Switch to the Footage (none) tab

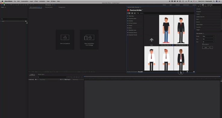point(62,7)
